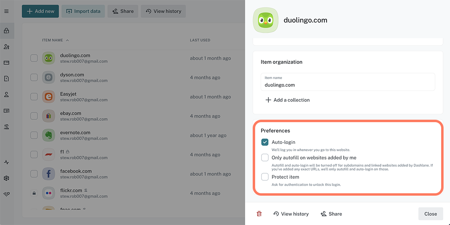450x225 pixels.
Task: Select the ebay.com row checkbox
Action: [34, 116]
